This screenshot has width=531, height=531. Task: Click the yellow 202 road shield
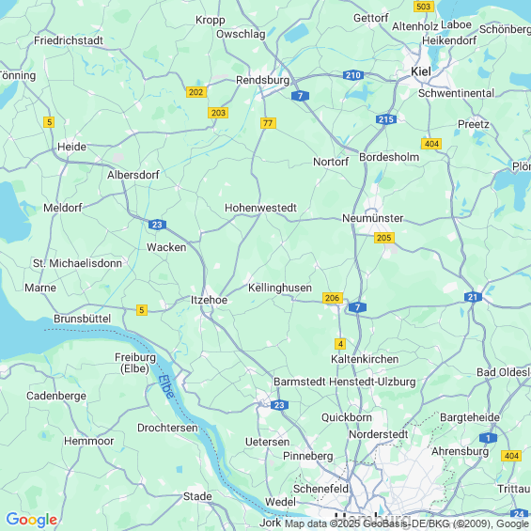(x=196, y=92)
